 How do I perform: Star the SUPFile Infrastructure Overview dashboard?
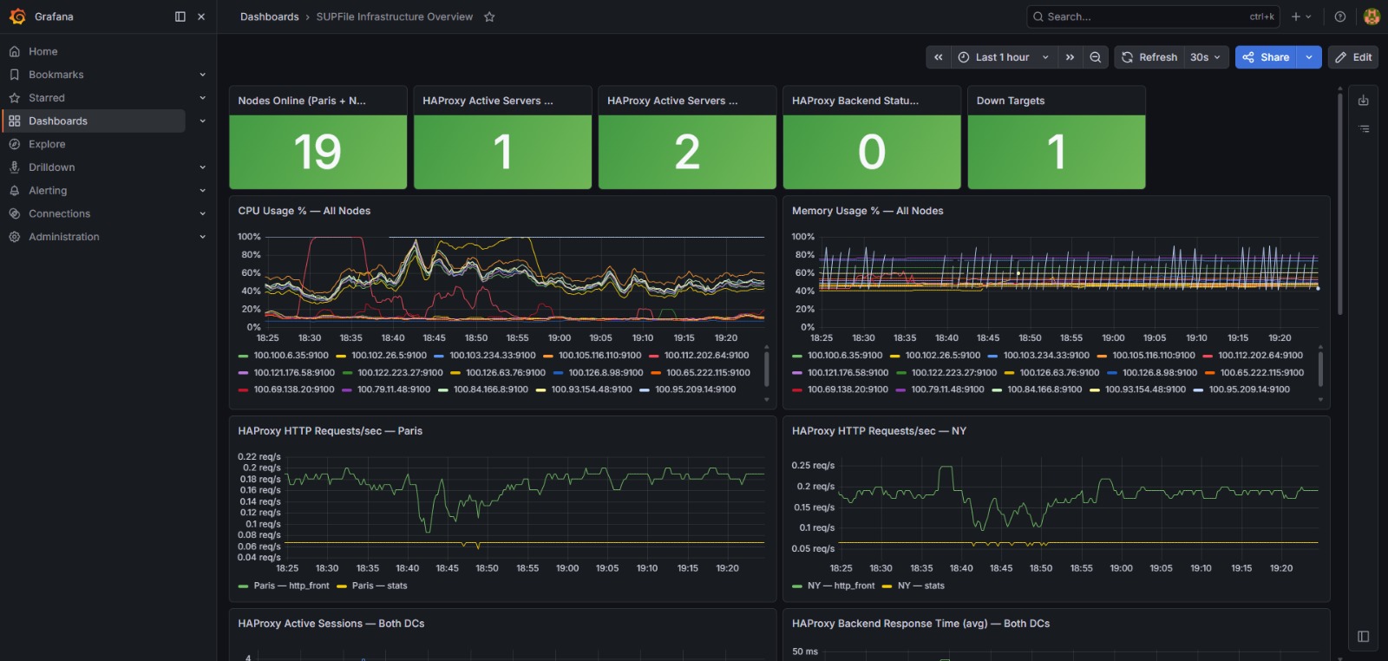489,16
